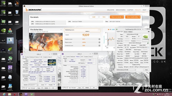Click the GPU-Z BIOS save icon
This screenshot has width=172, height=96.
coord(148,43)
